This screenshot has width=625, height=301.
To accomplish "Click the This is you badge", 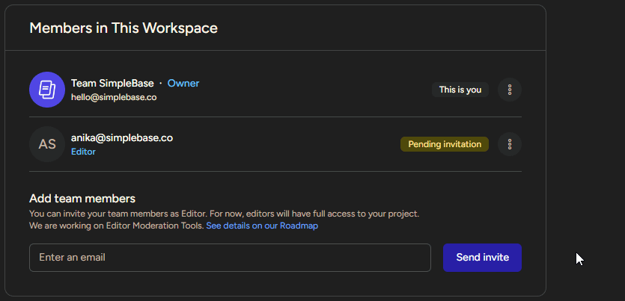I will 460,90.
